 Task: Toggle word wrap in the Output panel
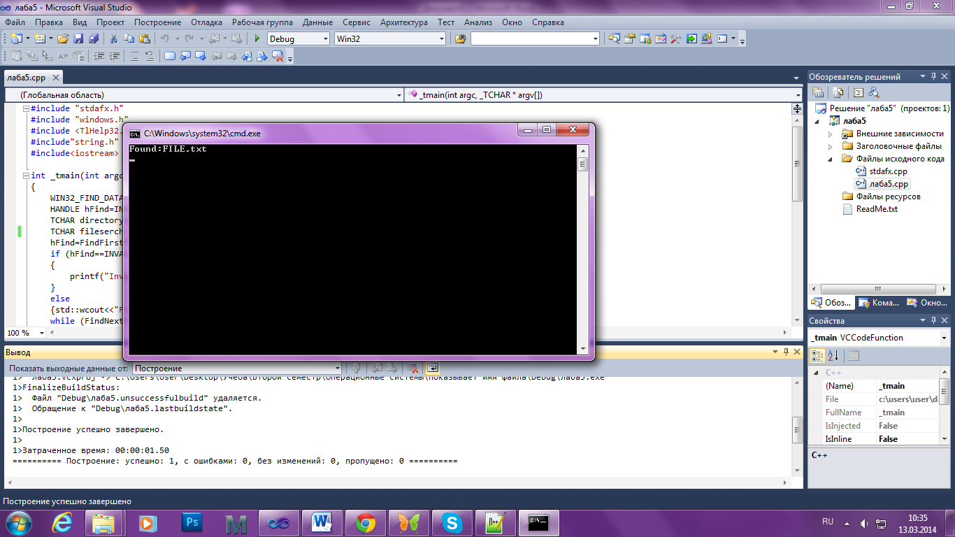pyautogui.click(x=433, y=368)
